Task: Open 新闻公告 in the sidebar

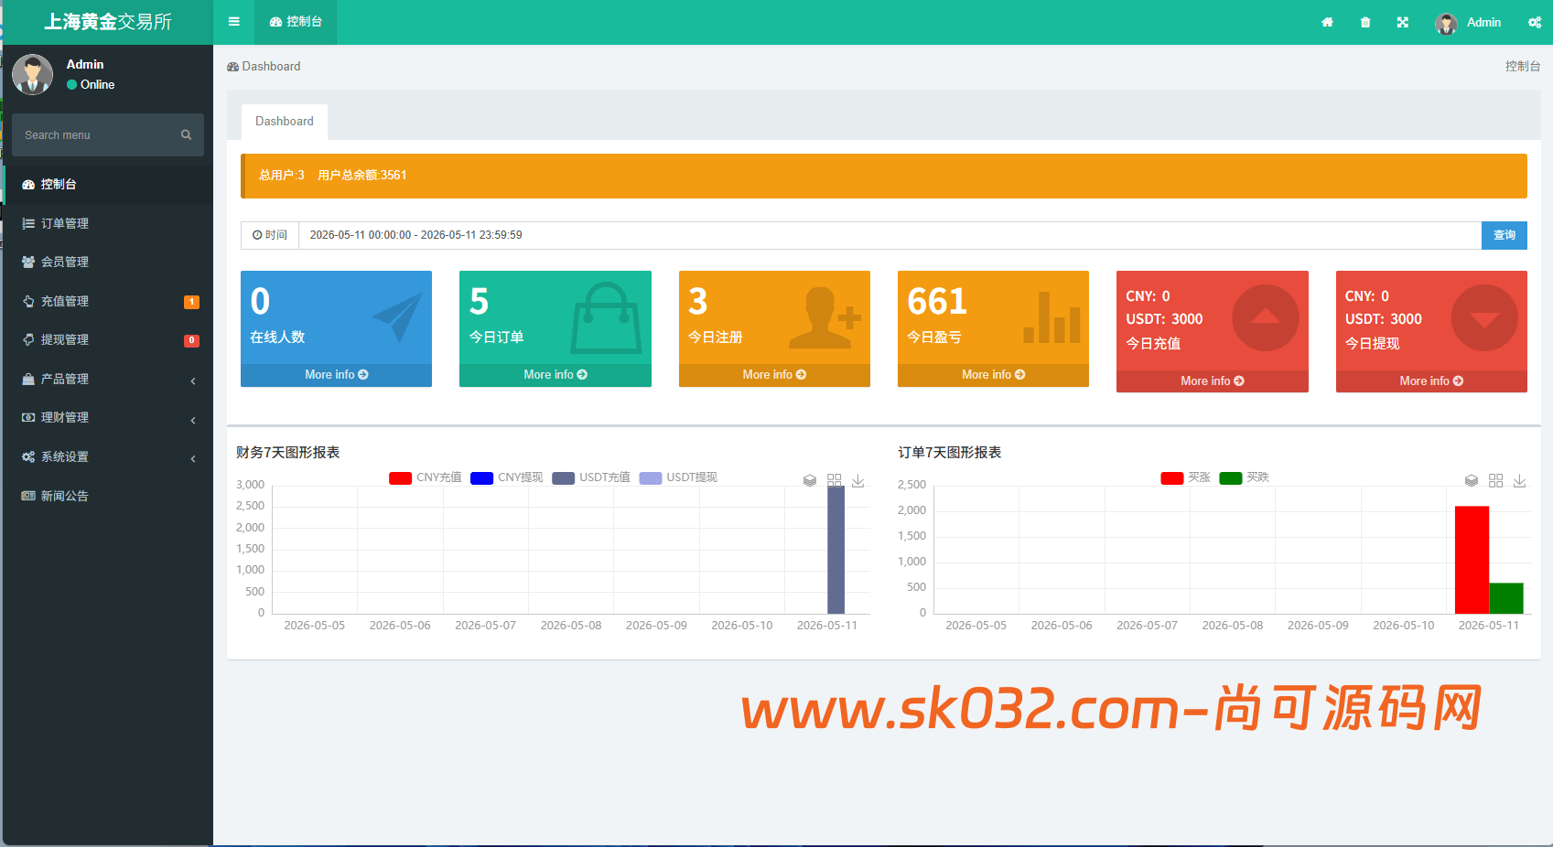Action: (108, 496)
